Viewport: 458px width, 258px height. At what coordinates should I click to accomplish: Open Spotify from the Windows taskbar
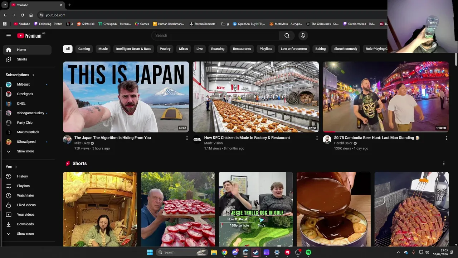tap(308, 252)
